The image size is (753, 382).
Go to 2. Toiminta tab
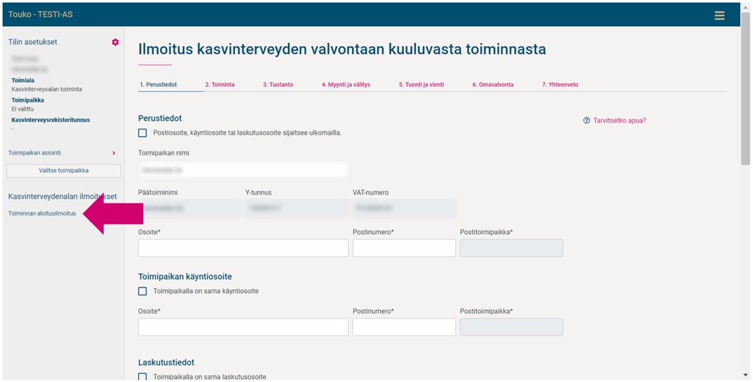tap(219, 84)
